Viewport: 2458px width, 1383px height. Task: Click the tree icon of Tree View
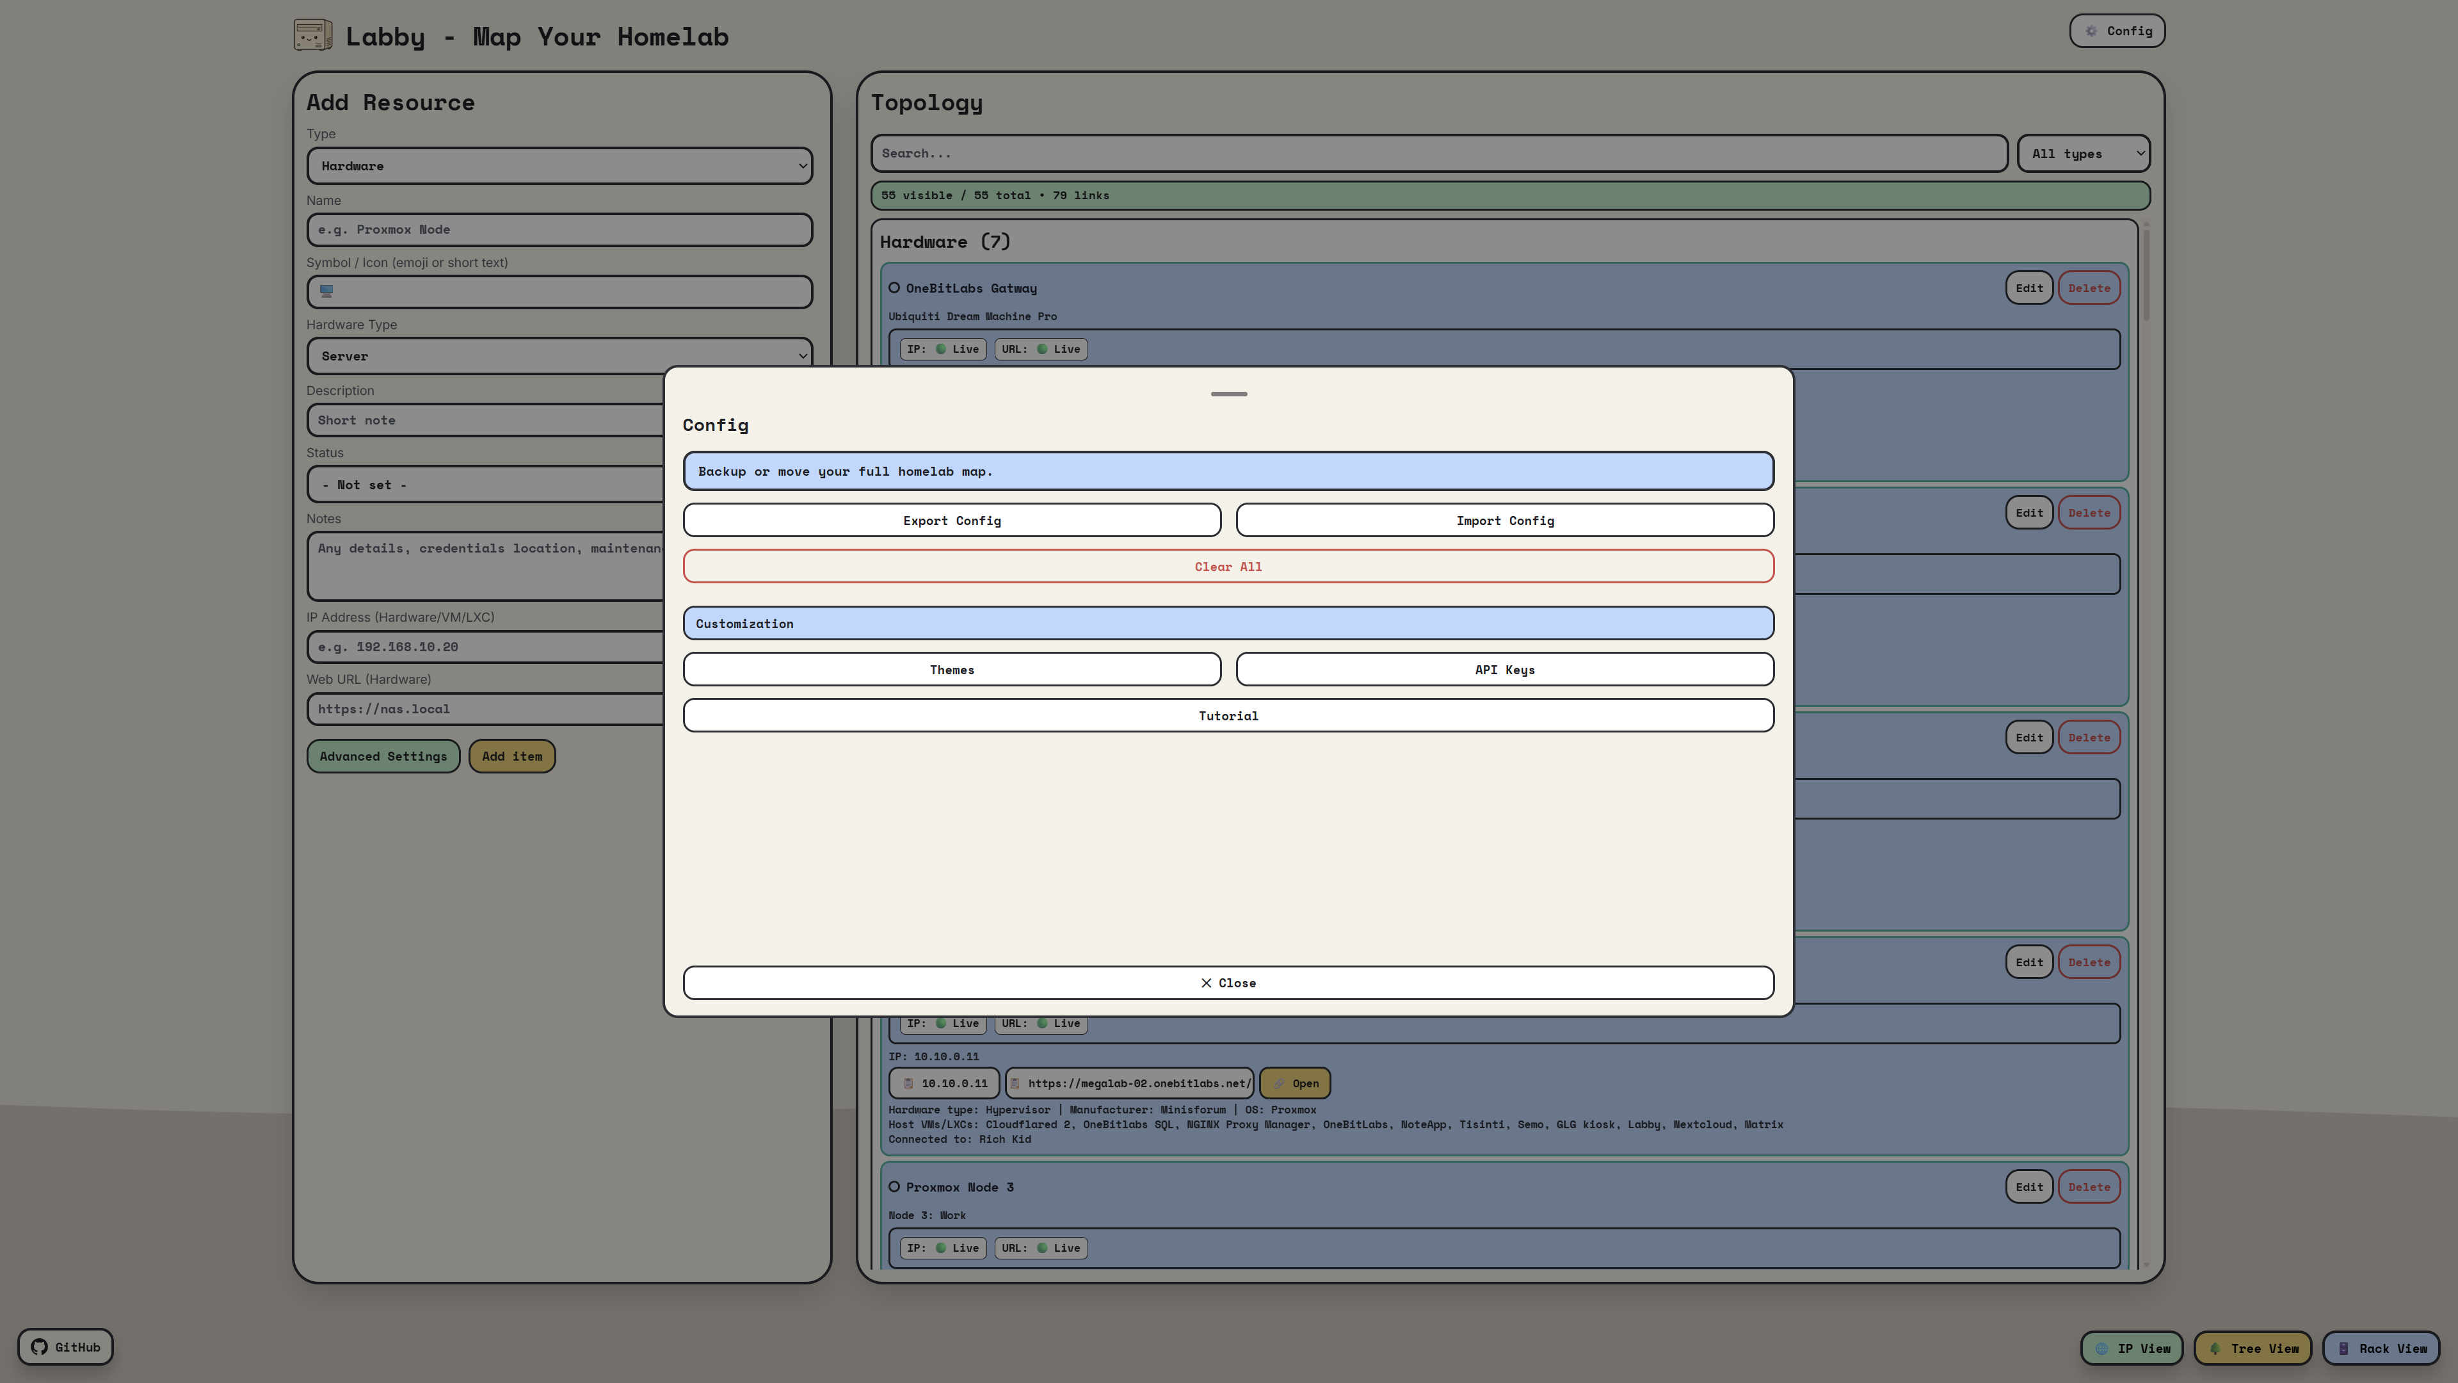(x=2215, y=1348)
